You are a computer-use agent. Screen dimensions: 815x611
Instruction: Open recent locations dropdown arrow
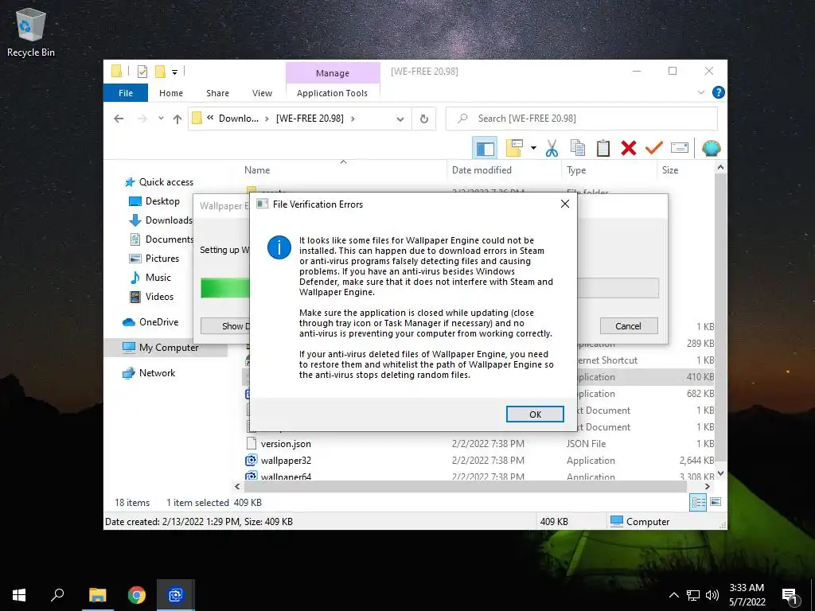pos(161,119)
